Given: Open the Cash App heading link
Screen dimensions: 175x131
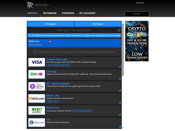Looking at the screenshot, I should point(51,71).
